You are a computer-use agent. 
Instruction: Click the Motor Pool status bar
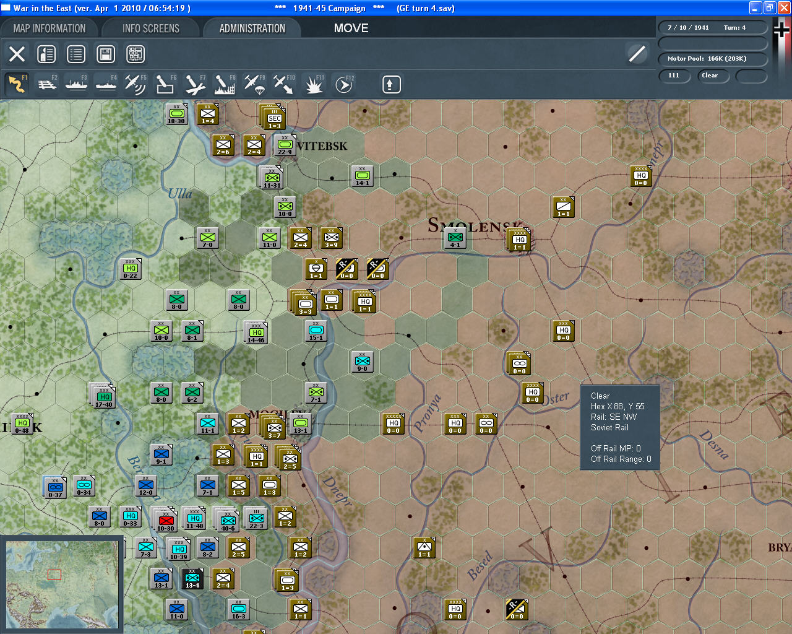(712, 59)
